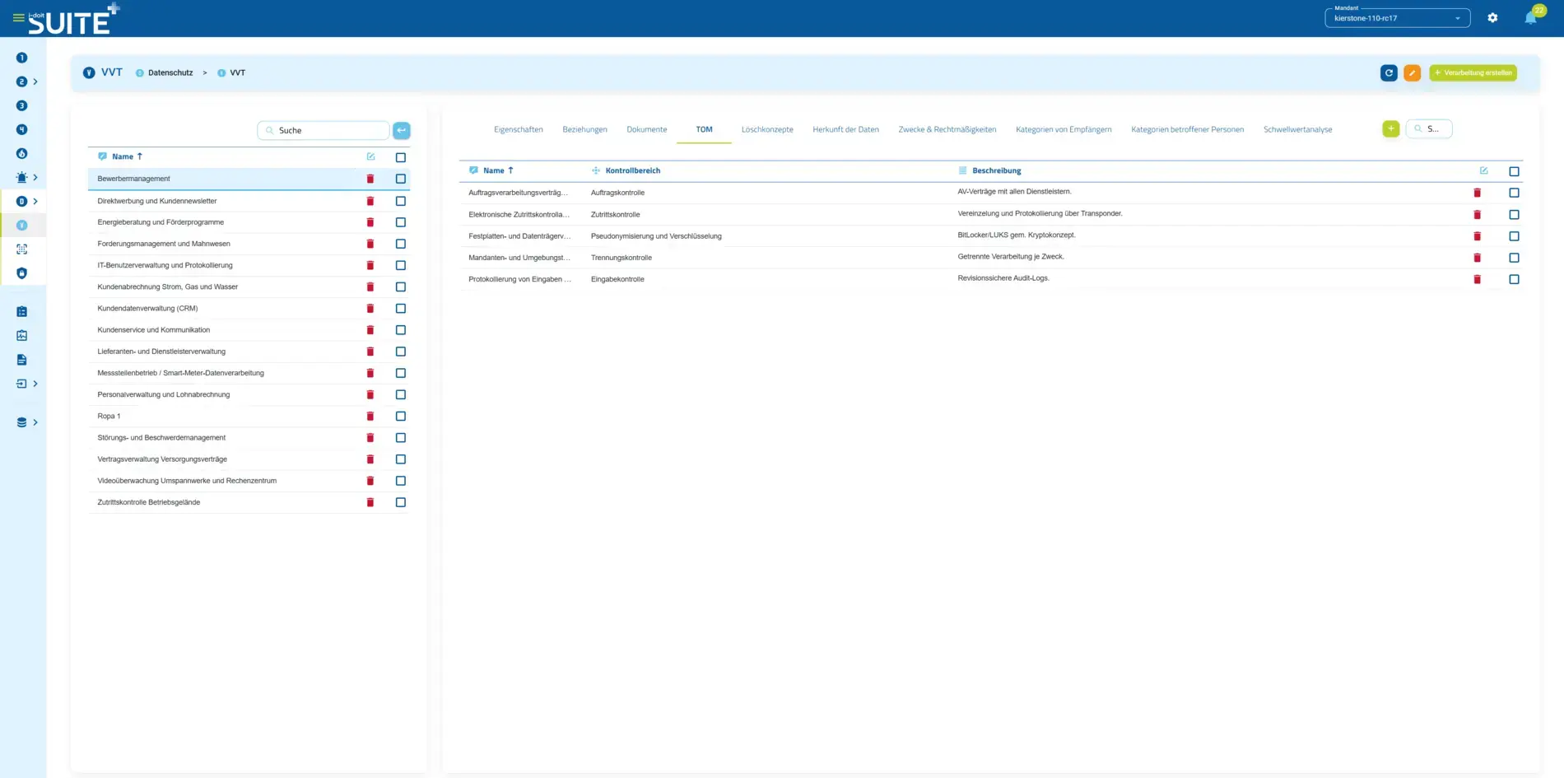The image size is (1564, 778).
Task: Follow the VVT breadcrumb link after Datenschutz
Action: (237, 72)
